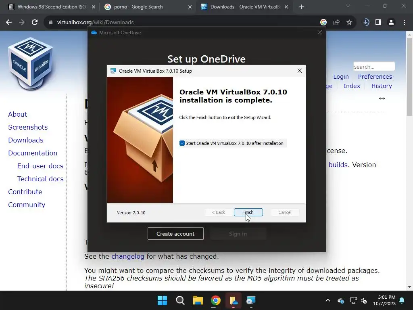
Task: Open Chrome downloads icon
Action: tap(366, 23)
